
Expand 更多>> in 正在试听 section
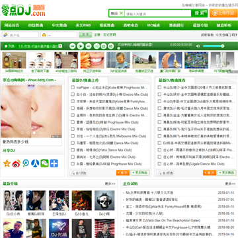click(x=230, y=184)
